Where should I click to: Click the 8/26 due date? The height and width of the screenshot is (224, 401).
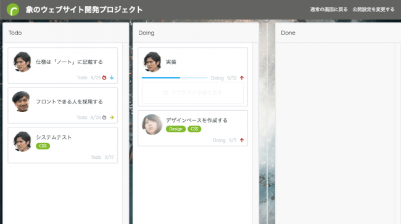(x=96, y=78)
